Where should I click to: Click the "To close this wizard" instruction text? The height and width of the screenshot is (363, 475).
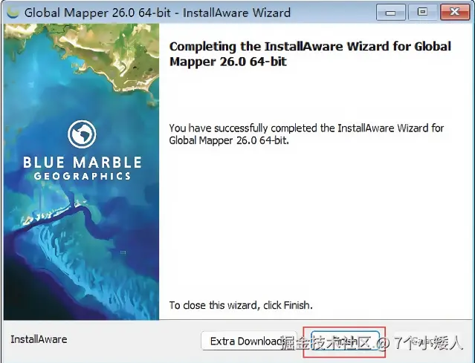241,305
